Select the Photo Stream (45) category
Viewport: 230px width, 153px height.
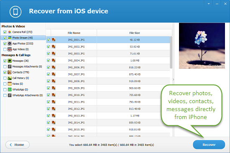click(23, 38)
